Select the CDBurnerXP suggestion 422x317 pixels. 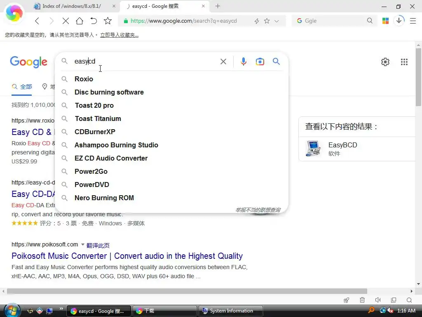pyautogui.click(x=172, y=132)
